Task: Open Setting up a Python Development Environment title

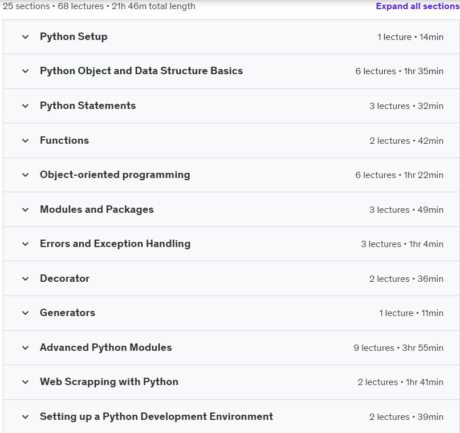Action: (156, 416)
